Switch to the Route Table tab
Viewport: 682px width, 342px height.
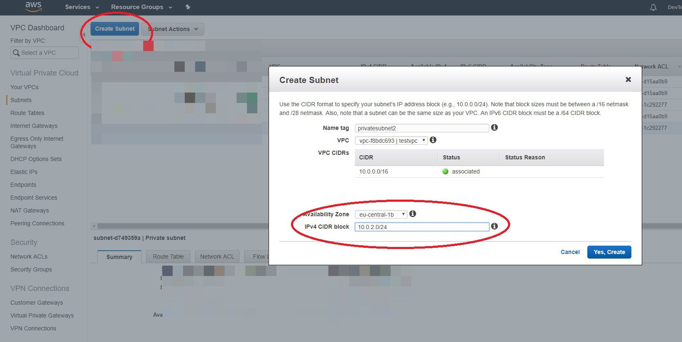pos(168,256)
